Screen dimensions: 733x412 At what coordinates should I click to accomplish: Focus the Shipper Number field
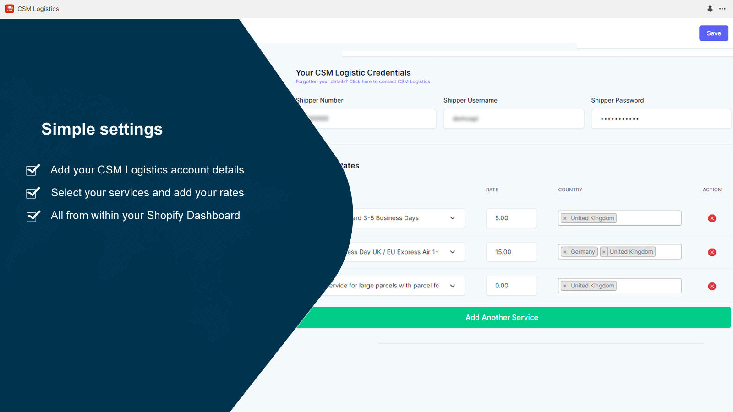click(371, 119)
